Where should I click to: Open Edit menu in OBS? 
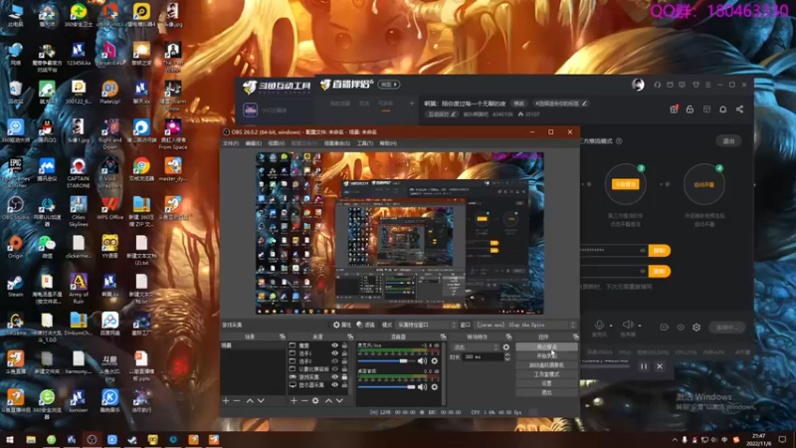(254, 143)
